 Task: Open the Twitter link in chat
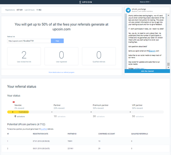139,68
